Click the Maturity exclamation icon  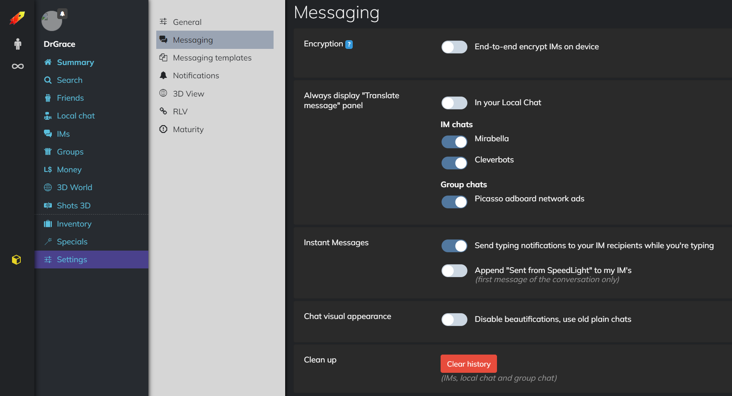pos(163,129)
